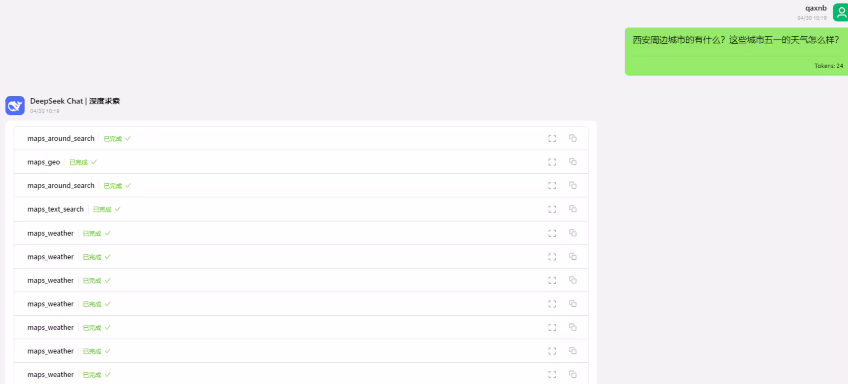
Task: Click the qaxnb username label
Action: [816, 8]
